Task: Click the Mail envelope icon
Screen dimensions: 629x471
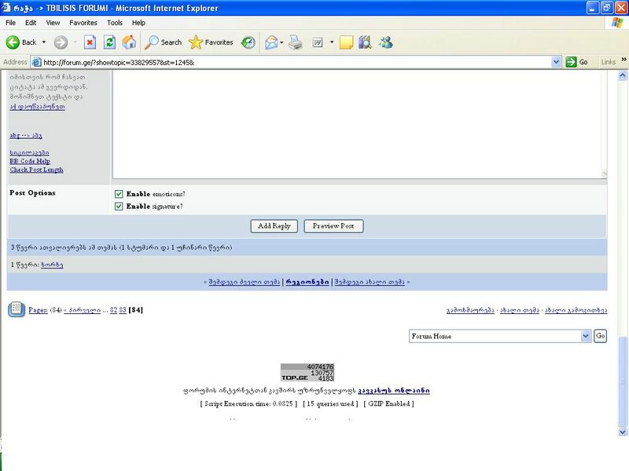Action: point(271,42)
